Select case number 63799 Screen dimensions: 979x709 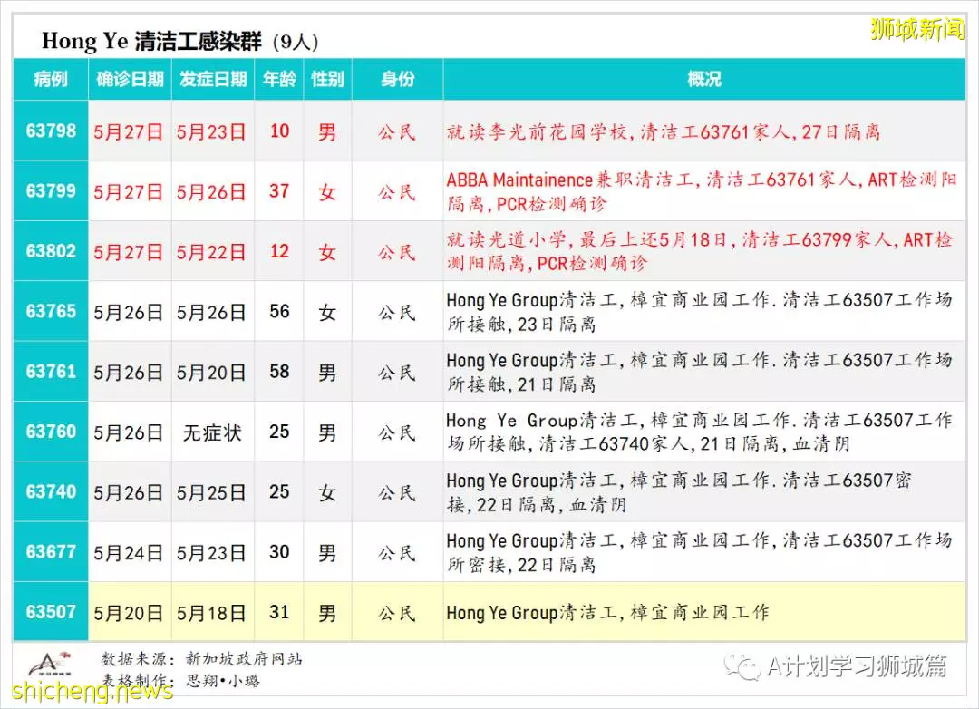click(51, 190)
